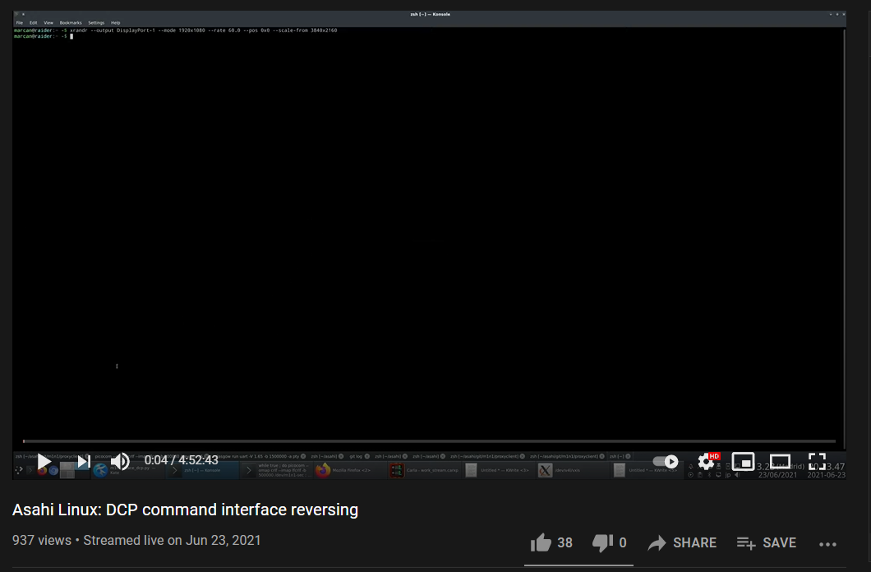Click the SAVE to playlist button
The image size is (871, 572).
pyautogui.click(x=767, y=542)
